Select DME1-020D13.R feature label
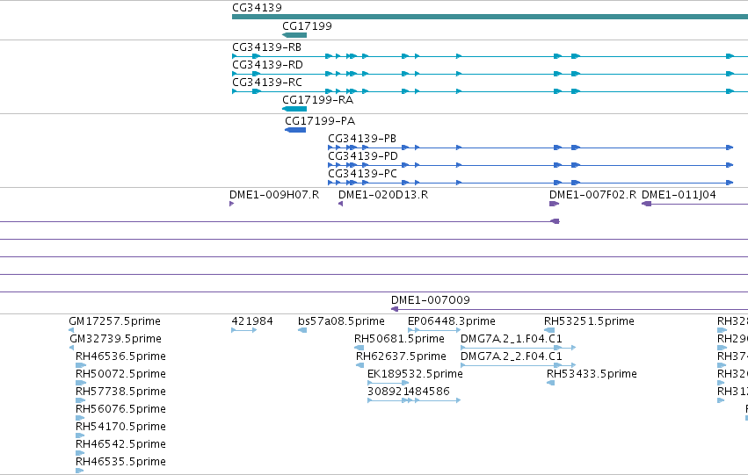Screen dimensions: 748x475 pyautogui.click(x=383, y=195)
